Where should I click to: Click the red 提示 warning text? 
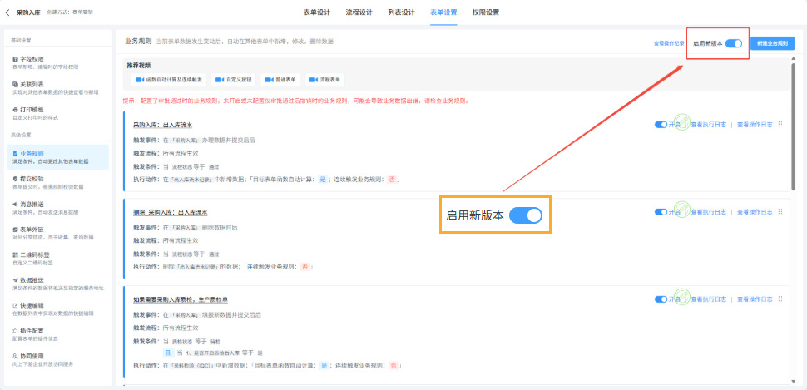(295, 101)
